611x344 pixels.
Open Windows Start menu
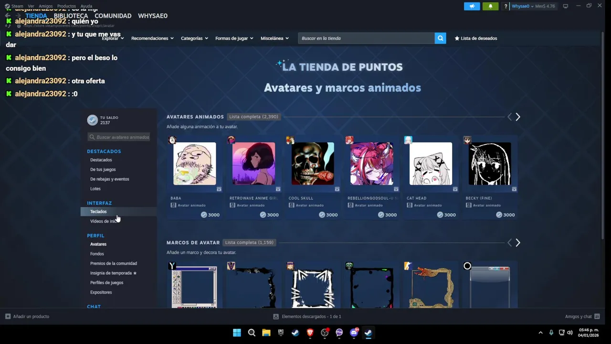(x=237, y=333)
